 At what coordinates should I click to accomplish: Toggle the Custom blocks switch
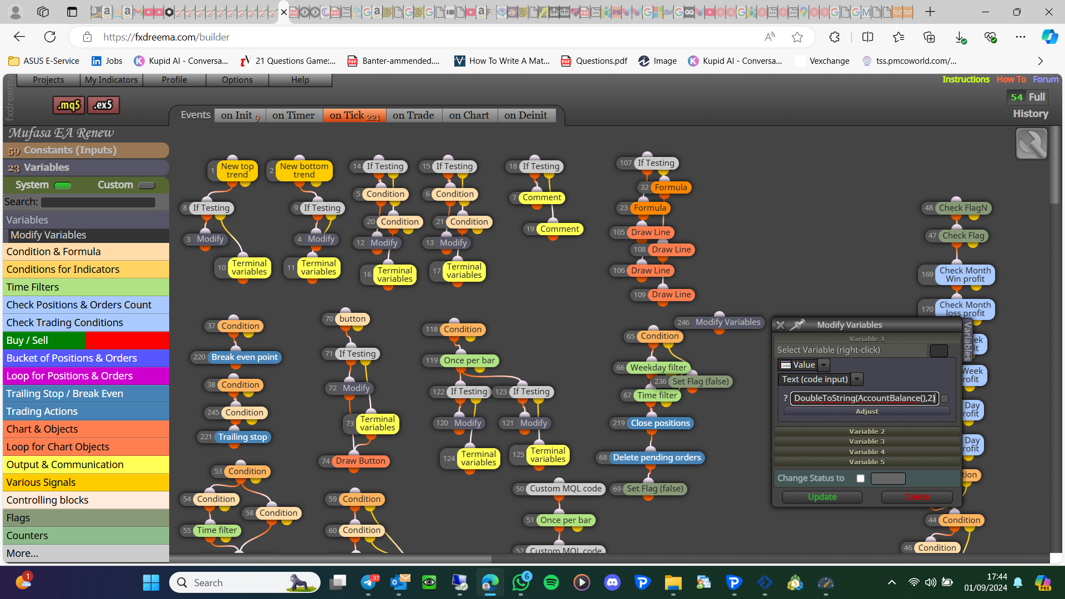146,185
